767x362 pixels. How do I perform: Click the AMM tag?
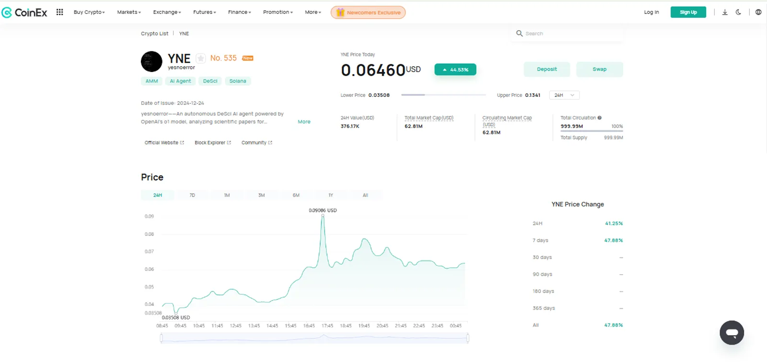pos(151,81)
